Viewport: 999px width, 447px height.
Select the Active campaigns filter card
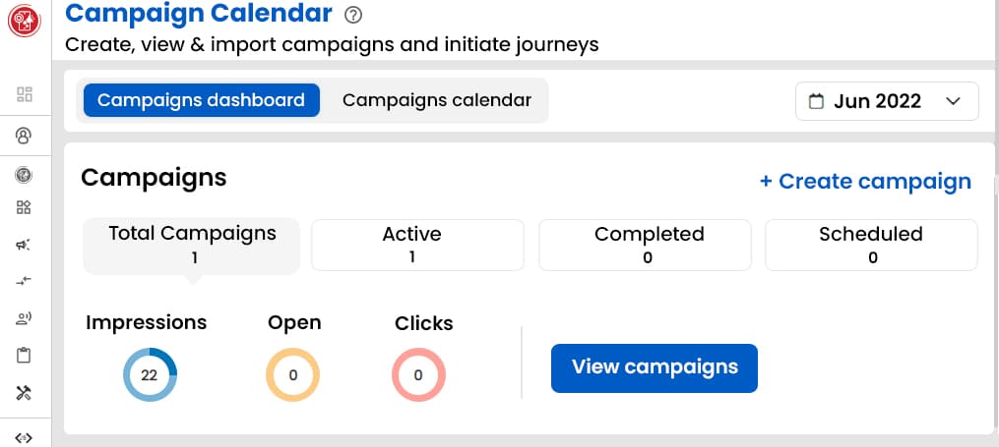tap(417, 245)
